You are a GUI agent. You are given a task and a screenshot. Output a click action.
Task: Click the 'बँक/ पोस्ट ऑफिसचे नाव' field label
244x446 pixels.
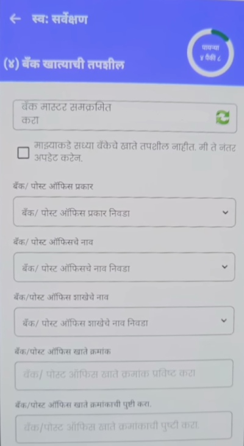[x=54, y=242]
